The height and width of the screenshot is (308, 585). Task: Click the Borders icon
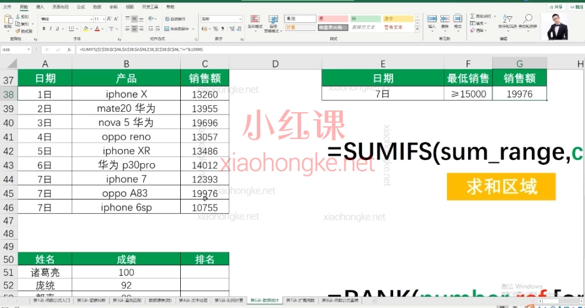(71, 29)
